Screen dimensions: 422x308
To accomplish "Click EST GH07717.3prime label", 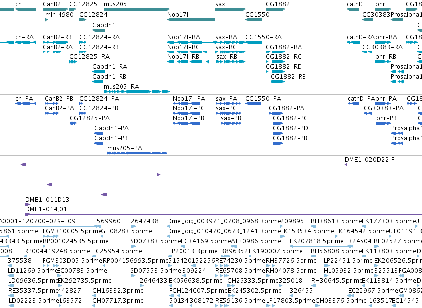I will tap(118, 301).
